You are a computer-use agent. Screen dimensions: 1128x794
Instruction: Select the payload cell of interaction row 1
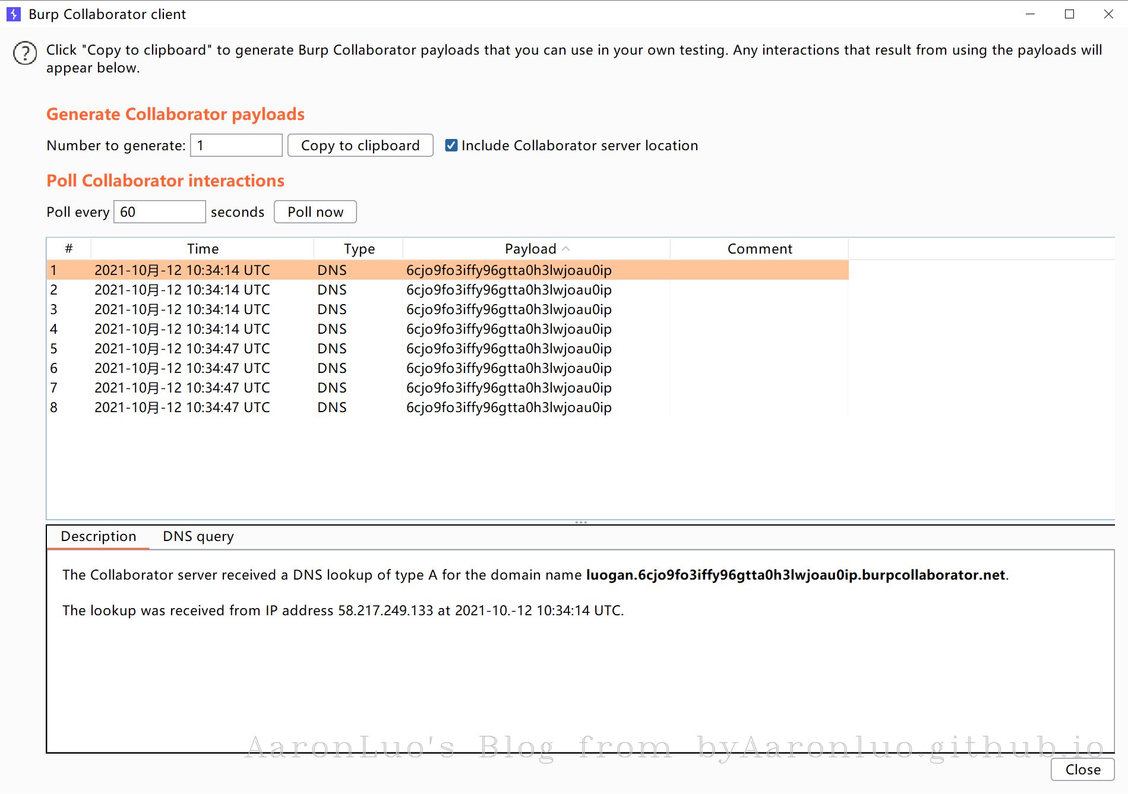click(536, 270)
